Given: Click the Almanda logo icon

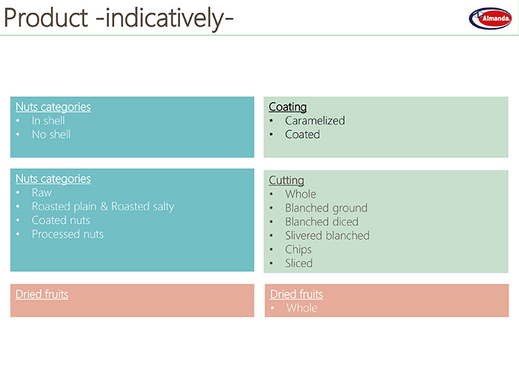Looking at the screenshot, I should coord(490,19).
